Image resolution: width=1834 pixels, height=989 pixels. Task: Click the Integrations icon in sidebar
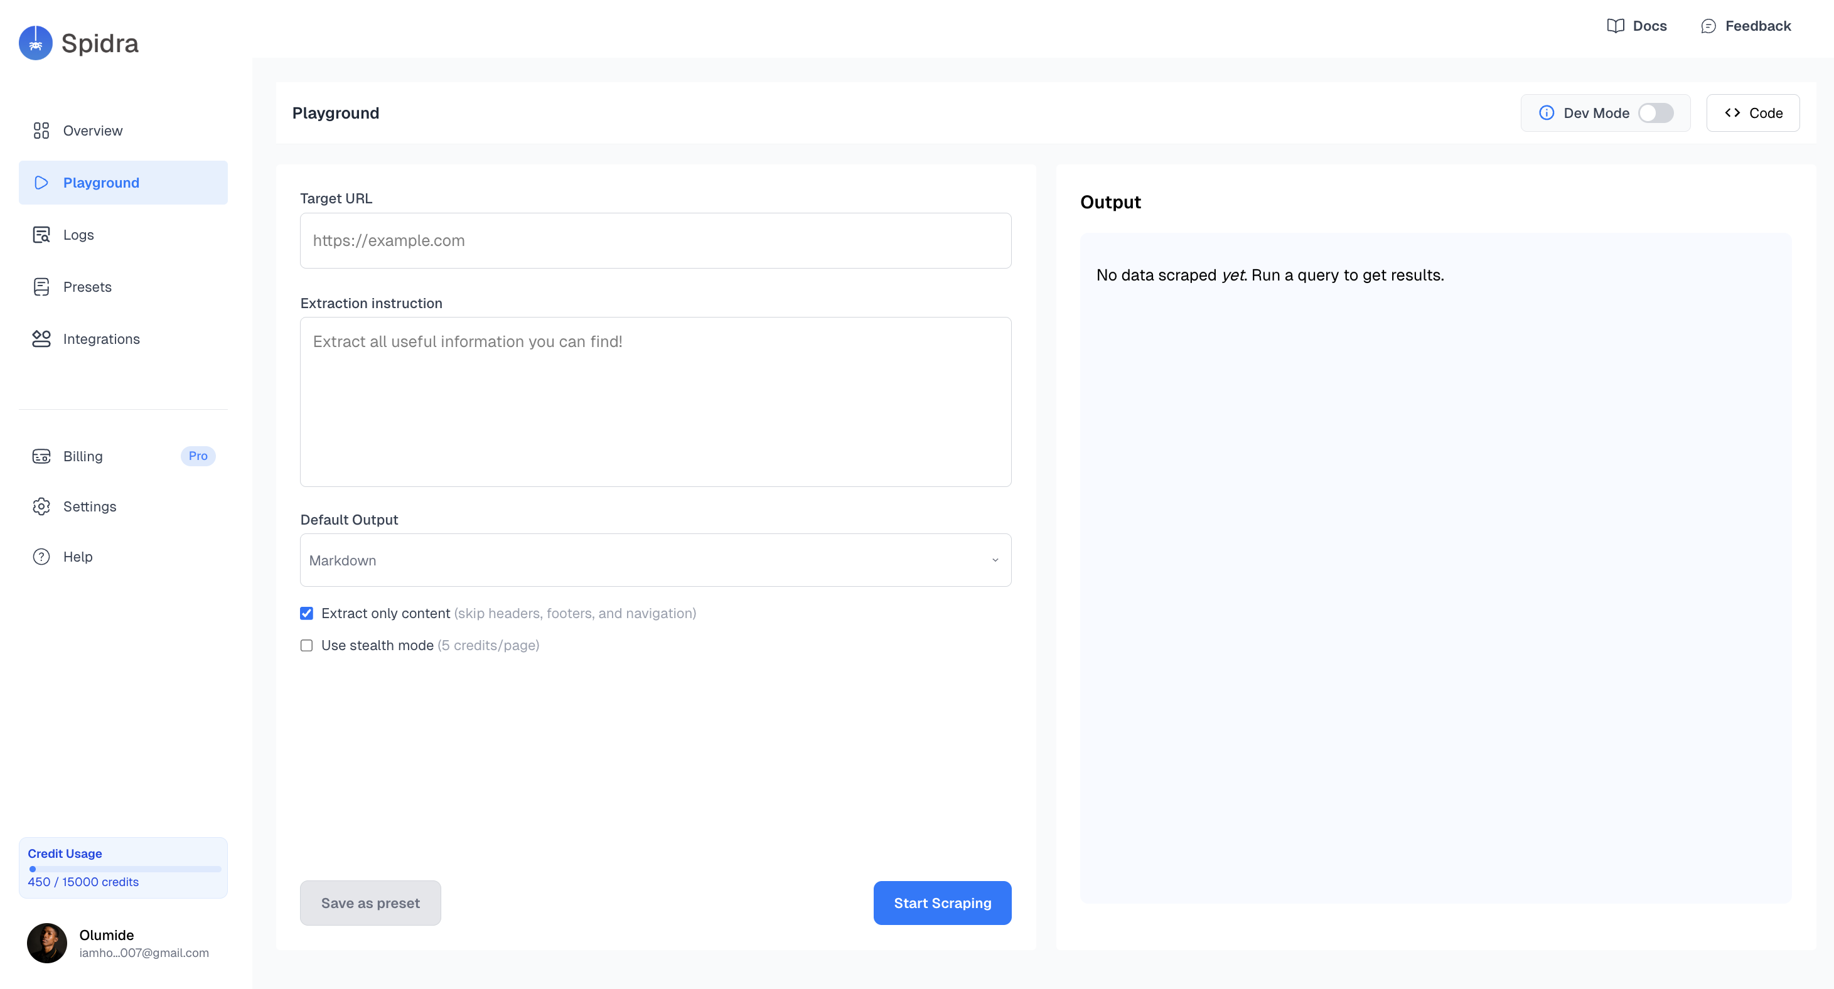(x=41, y=339)
